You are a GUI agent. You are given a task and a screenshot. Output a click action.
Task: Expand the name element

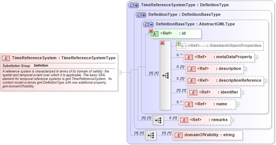(237, 105)
